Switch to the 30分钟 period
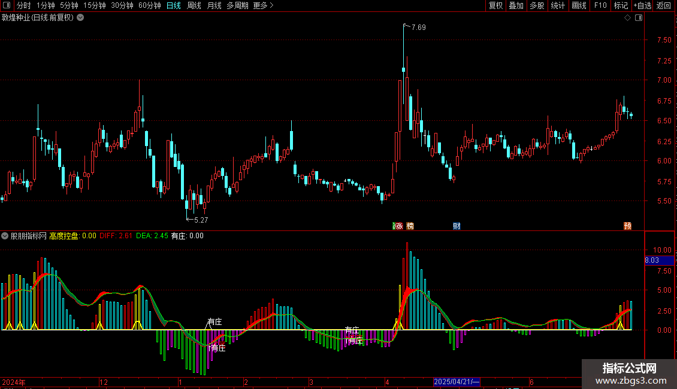 coord(122,5)
